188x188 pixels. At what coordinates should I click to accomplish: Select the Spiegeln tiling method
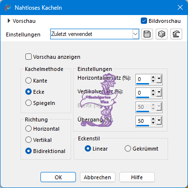point(28,103)
